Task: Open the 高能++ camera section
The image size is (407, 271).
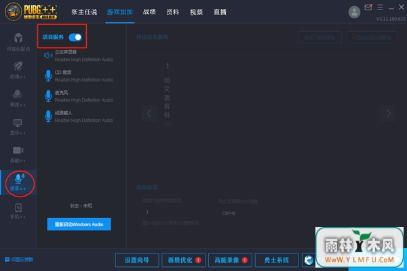Action: pyautogui.click(x=18, y=154)
